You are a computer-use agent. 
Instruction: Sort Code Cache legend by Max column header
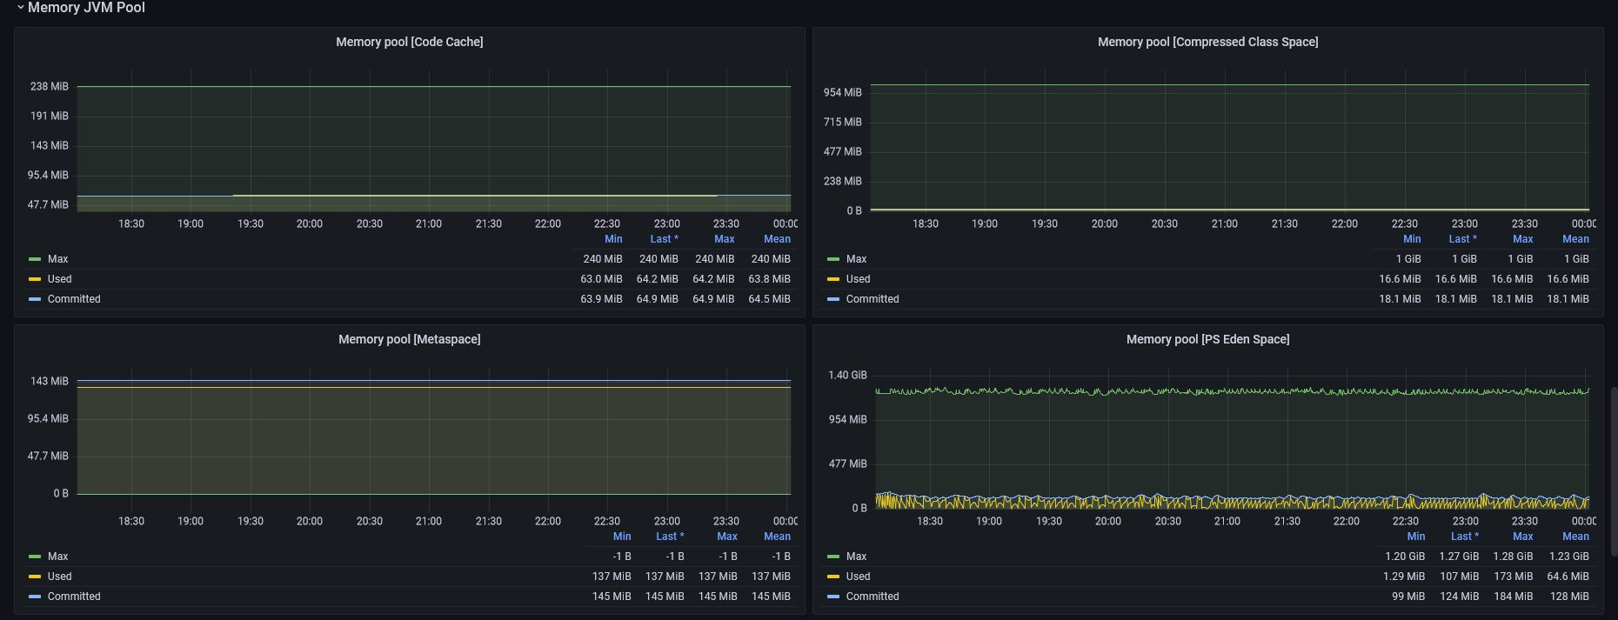pyautogui.click(x=724, y=239)
